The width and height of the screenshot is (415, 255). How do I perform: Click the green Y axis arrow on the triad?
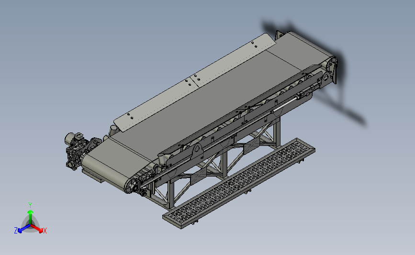coord(31,216)
